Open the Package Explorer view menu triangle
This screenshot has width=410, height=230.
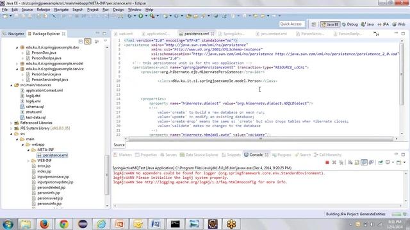tap(105, 41)
